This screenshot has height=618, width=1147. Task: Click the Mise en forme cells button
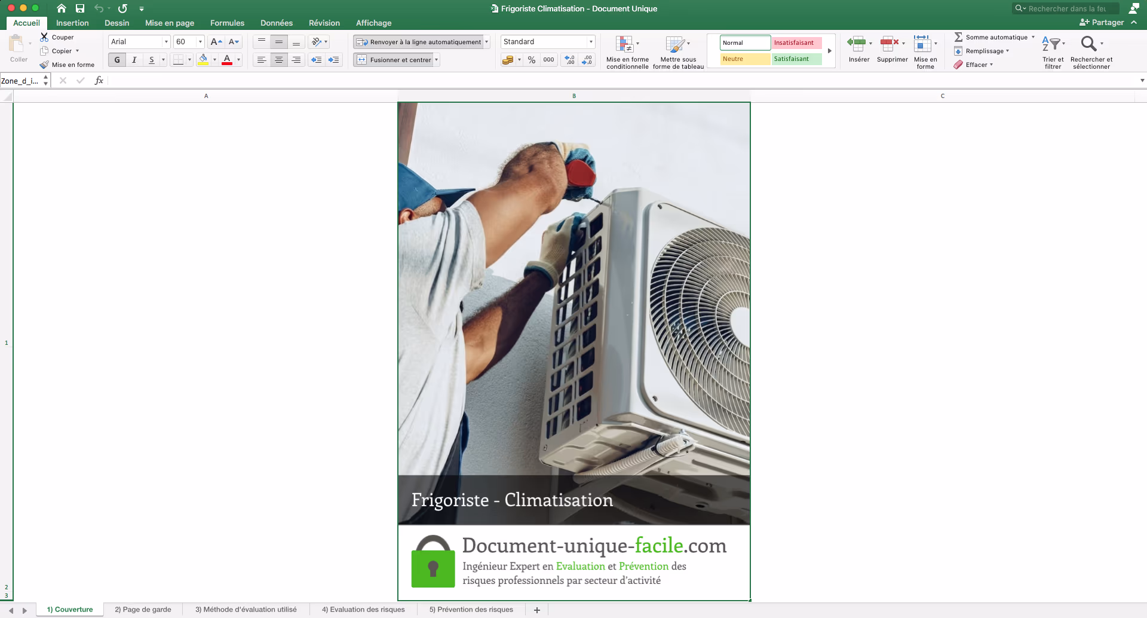coord(925,52)
